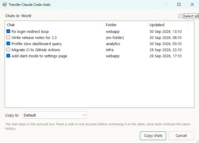Uncheck 'Add dark mode to settings page'
The image size is (199, 143).
pos(8,56)
